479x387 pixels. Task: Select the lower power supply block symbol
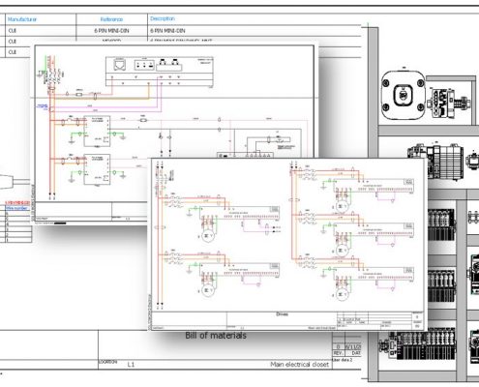point(97,169)
